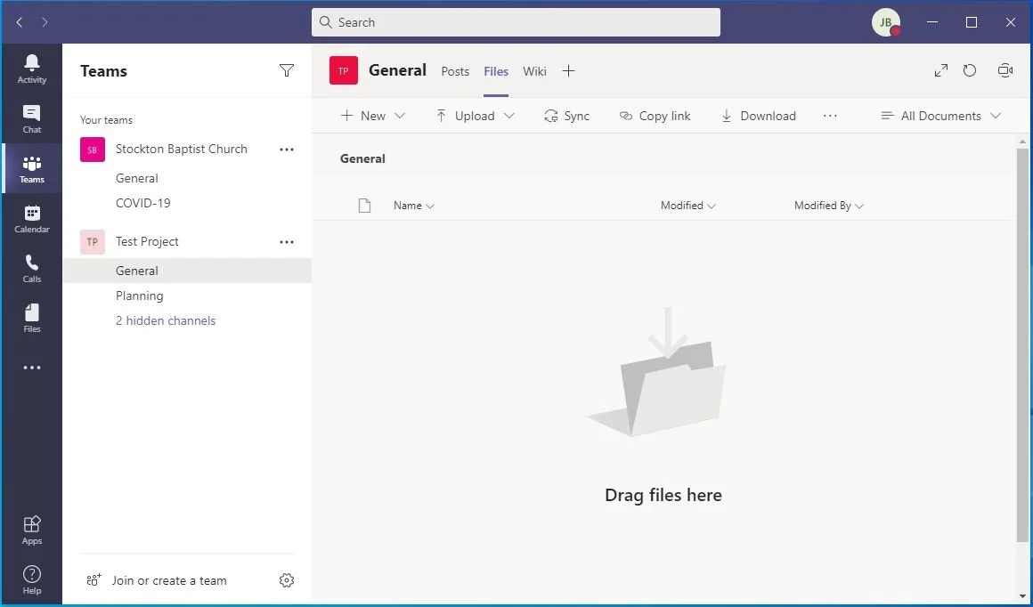Sort by the Name column
The height and width of the screenshot is (607, 1033).
pos(414,206)
